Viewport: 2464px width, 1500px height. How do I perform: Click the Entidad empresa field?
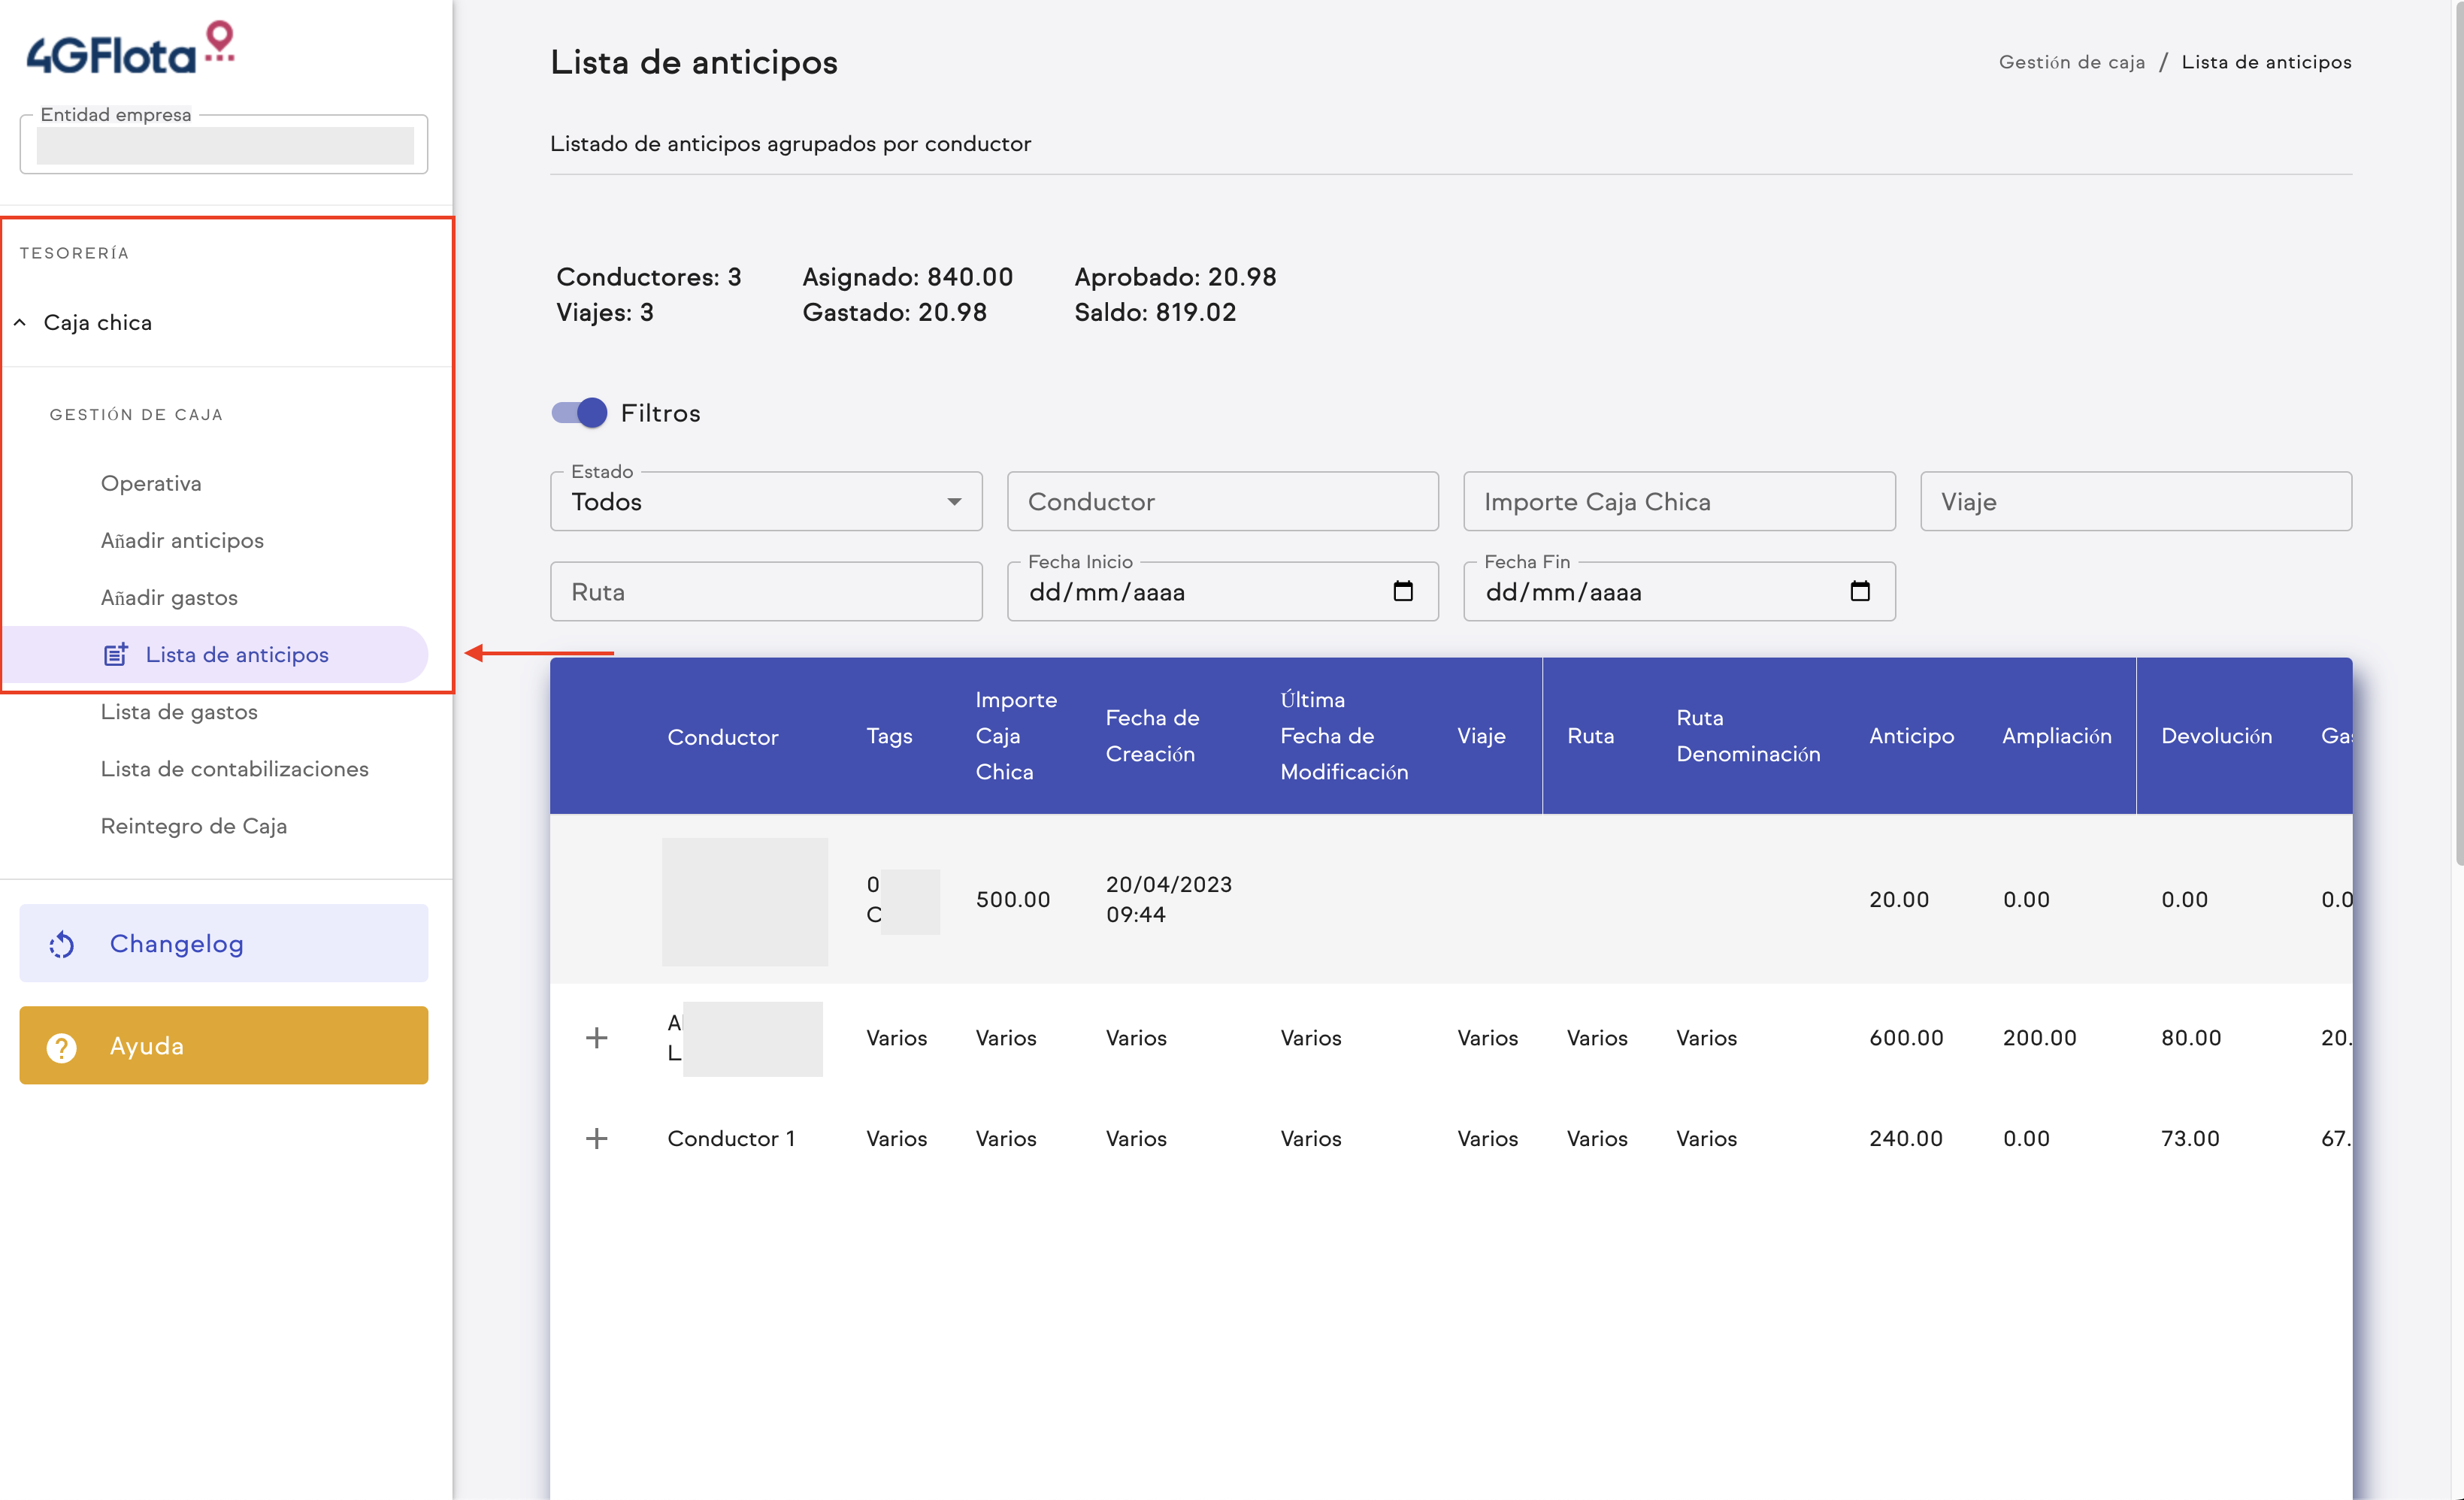(223, 145)
